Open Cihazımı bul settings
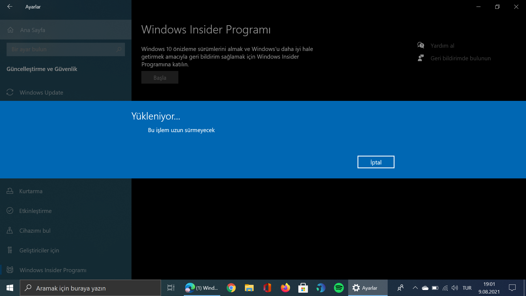The width and height of the screenshot is (526, 296). click(35, 230)
